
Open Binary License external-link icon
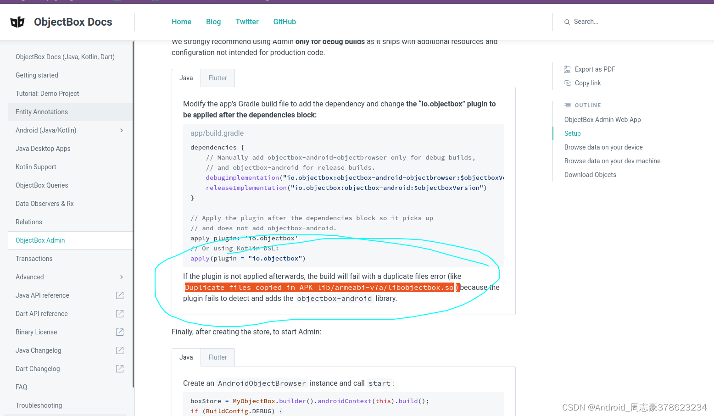tap(120, 332)
